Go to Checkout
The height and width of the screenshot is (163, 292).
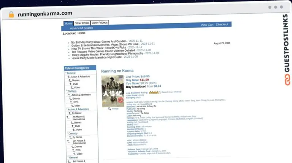tap(222, 24)
